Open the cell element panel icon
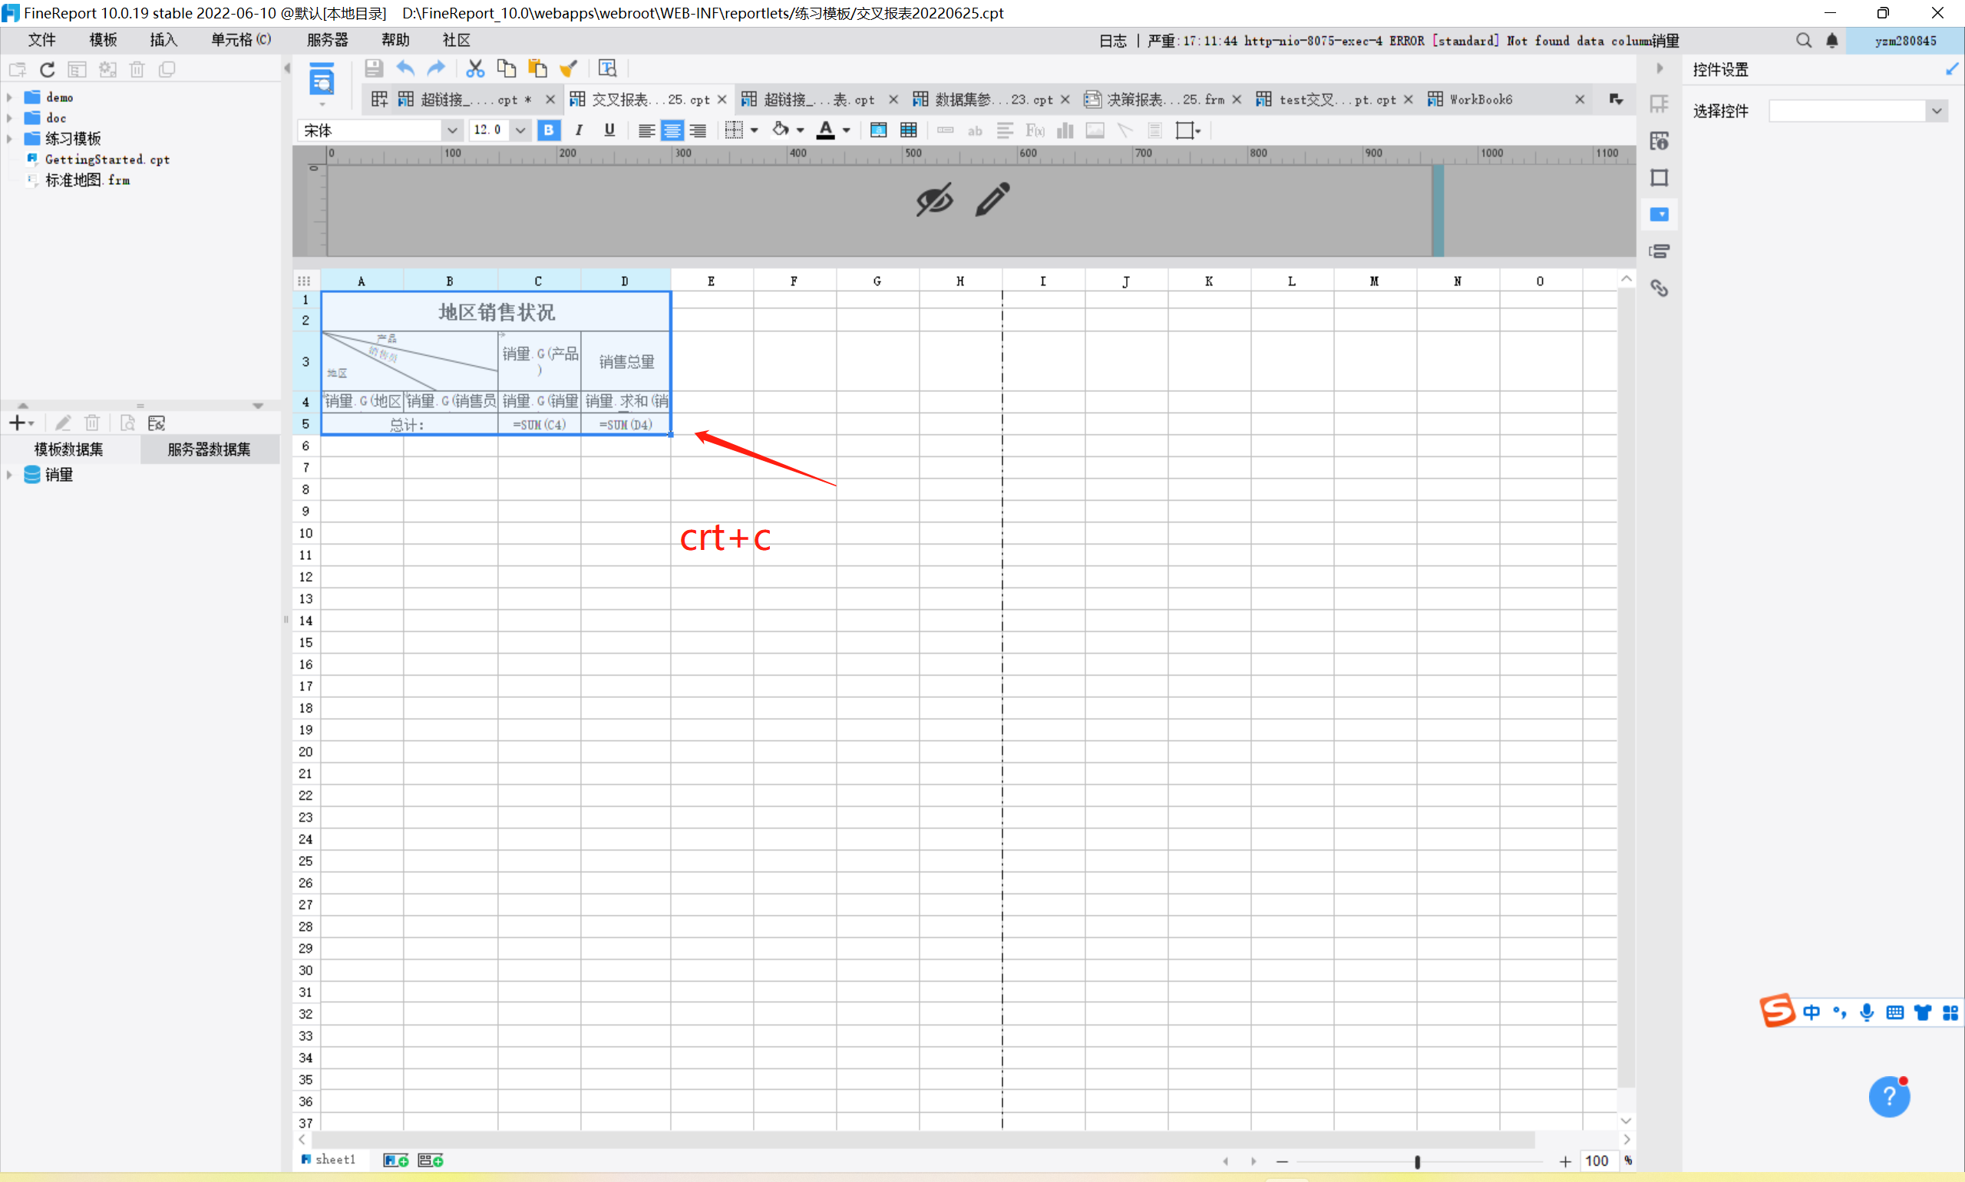Screen dimensions: 1965x1182 point(1659,104)
